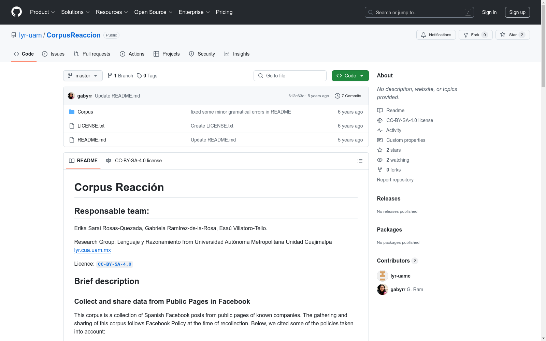This screenshot has width=546, height=341.
Task: Open the LICENSE.txt file
Action: [x=91, y=126]
